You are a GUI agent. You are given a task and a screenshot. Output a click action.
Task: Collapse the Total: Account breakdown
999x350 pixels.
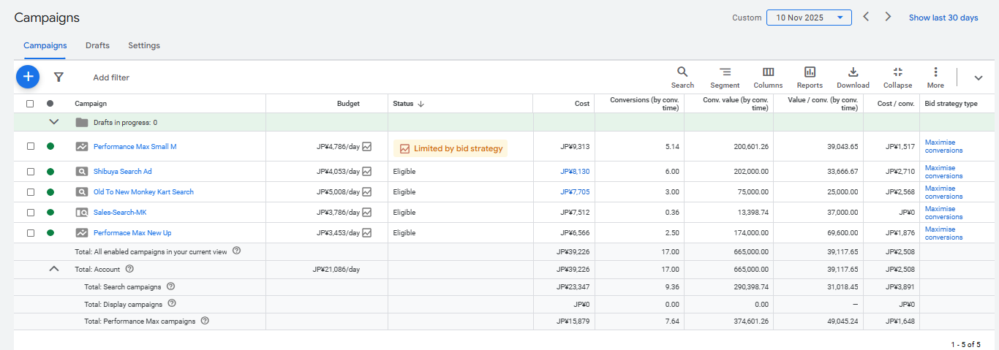click(53, 269)
